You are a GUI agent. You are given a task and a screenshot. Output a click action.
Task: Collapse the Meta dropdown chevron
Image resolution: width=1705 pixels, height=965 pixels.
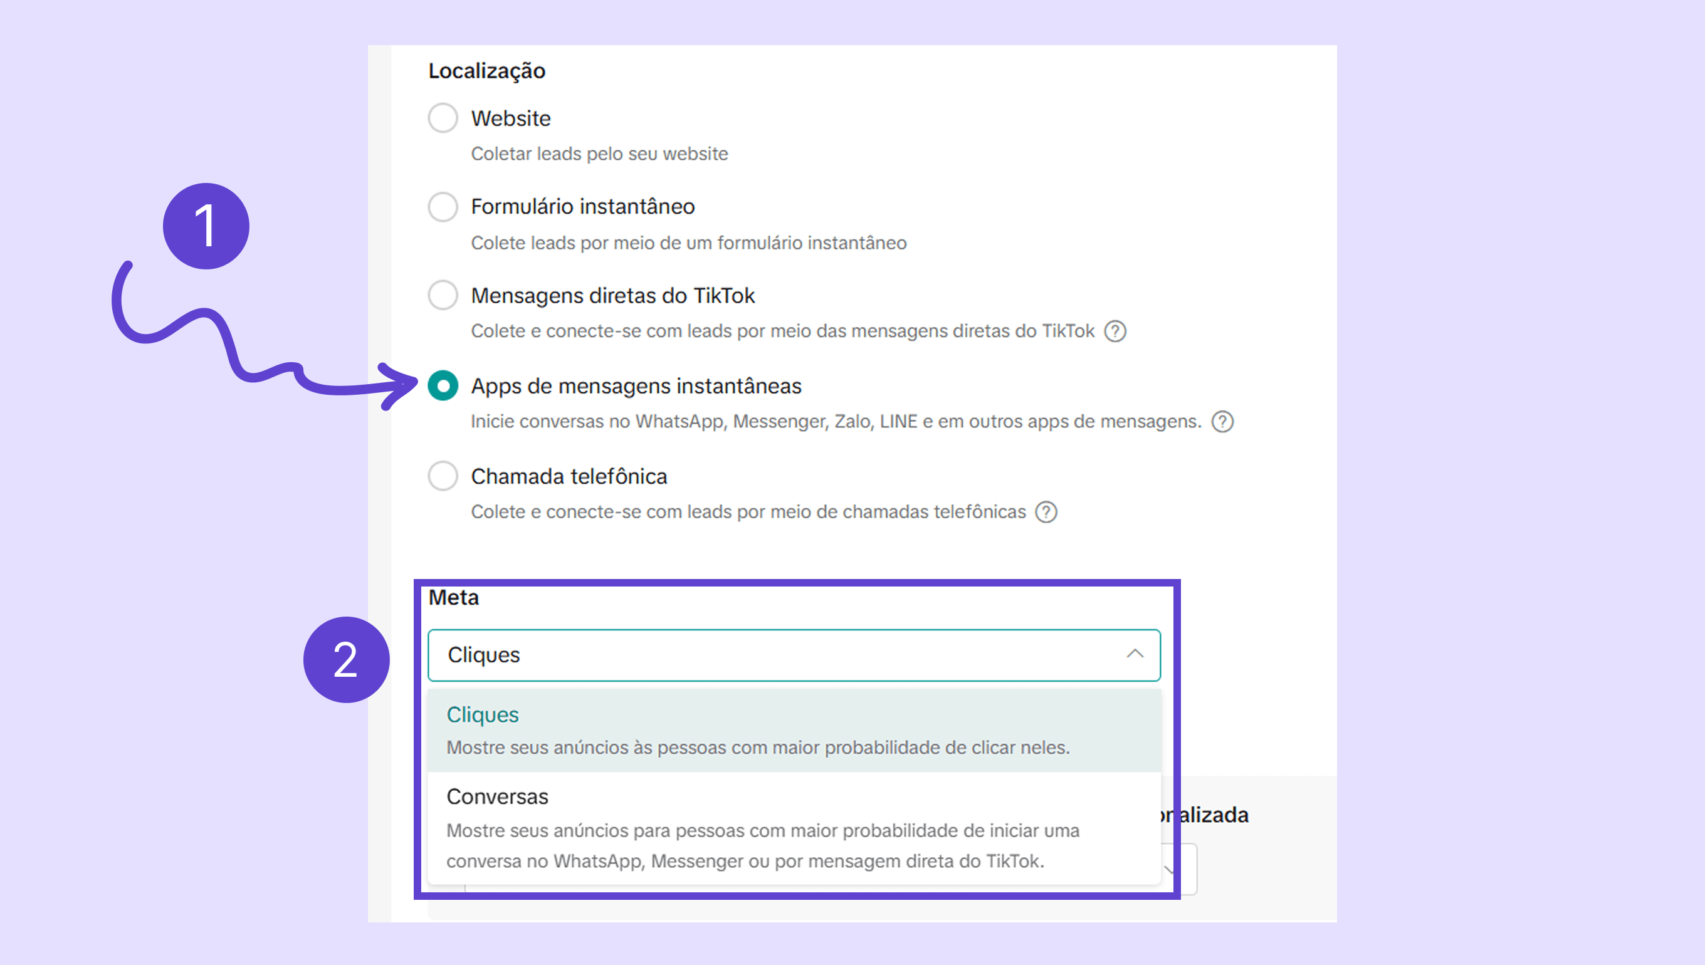click(1135, 654)
